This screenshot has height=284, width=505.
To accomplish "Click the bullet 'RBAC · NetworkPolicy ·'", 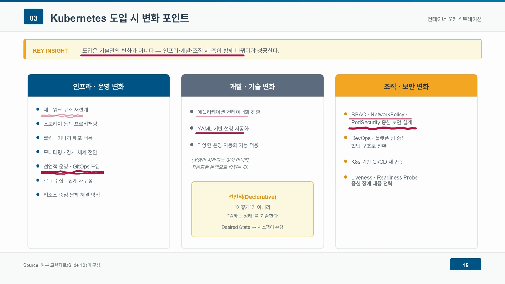I will point(379,114).
